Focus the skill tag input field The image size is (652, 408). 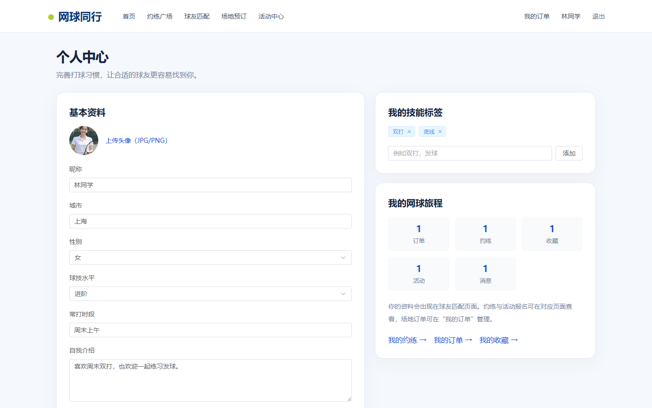click(470, 153)
